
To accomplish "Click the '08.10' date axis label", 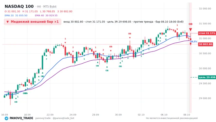I will coord(187,115).
